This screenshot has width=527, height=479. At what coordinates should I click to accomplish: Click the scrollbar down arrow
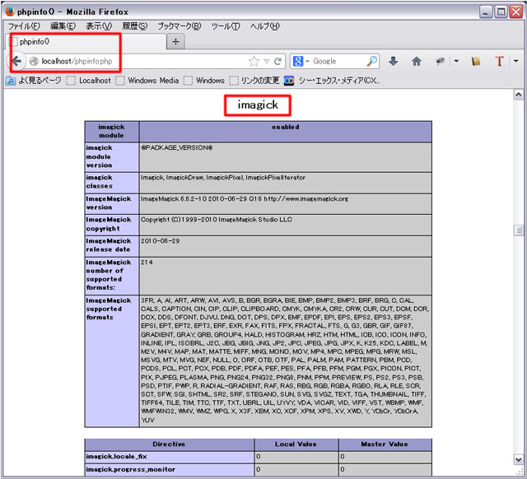click(519, 459)
